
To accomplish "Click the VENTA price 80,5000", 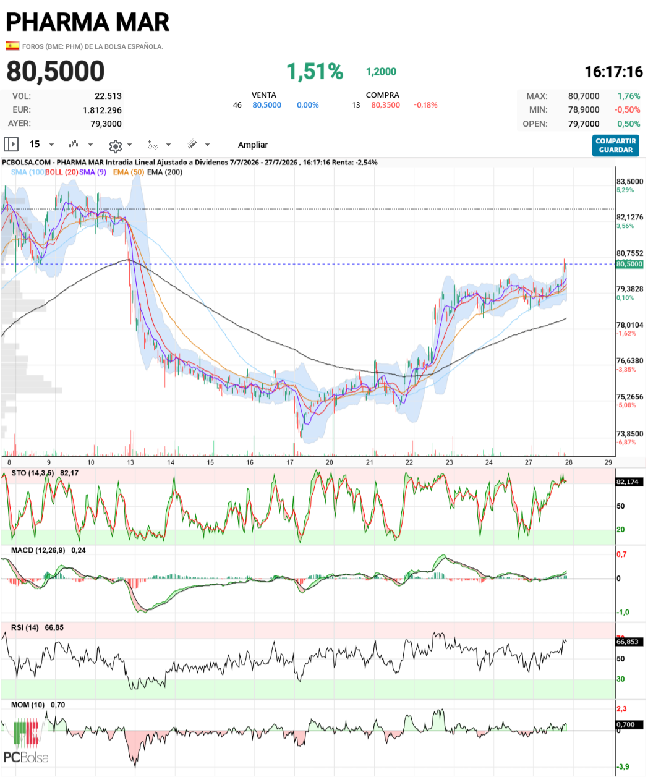I will [266, 105].
